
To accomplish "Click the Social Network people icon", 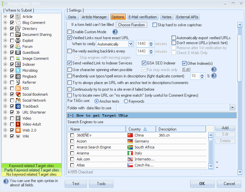I will point(18,100).
